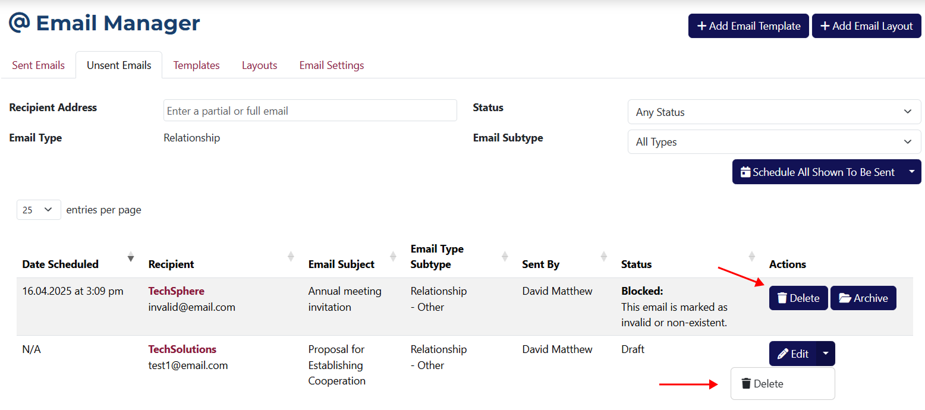Focus the Recipient Address input field

pyautogui.click(x=310, y=111)
